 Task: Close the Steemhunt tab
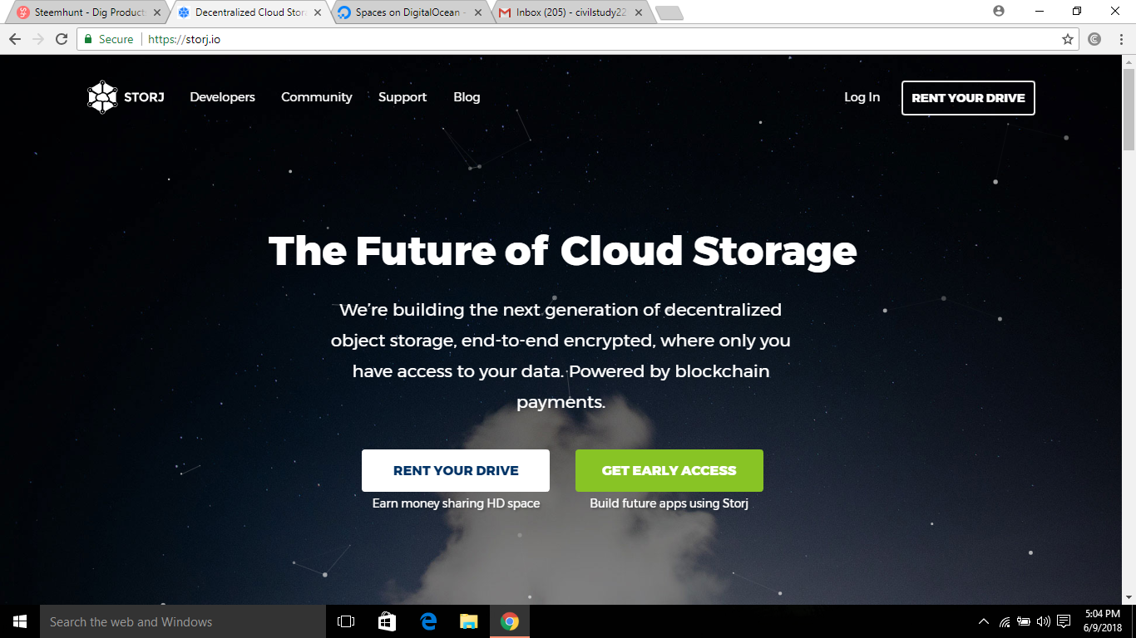coord(158,12)
